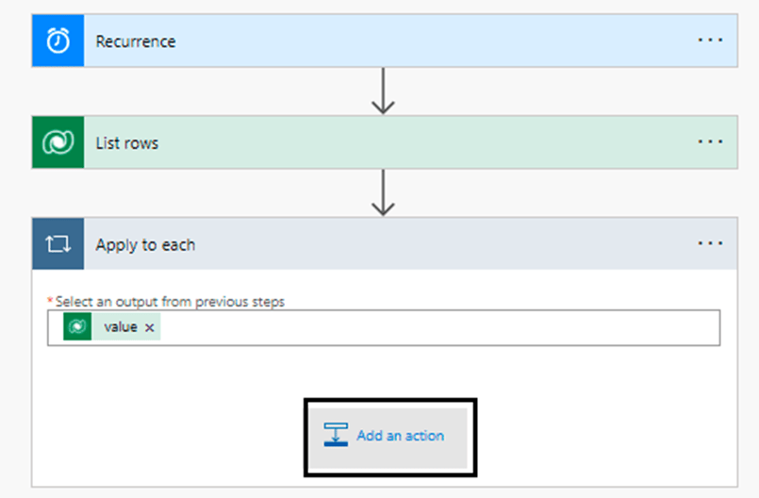The image size is (759, 498).
Task: Click the red required asterisk by output label
Action: [x=50, y=301]
